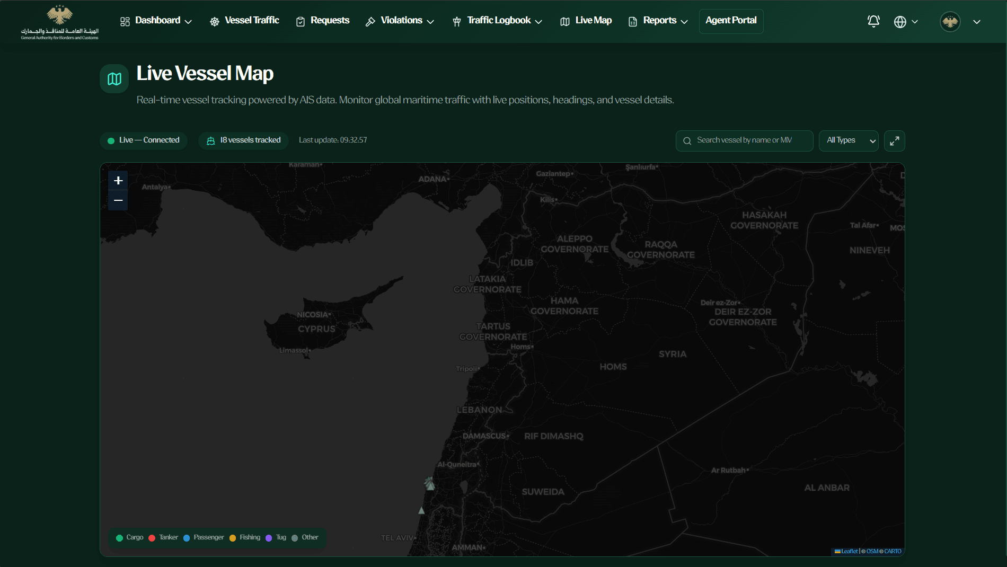
Task: Click the search magnifier icon
Action: [x=687, y=141]
